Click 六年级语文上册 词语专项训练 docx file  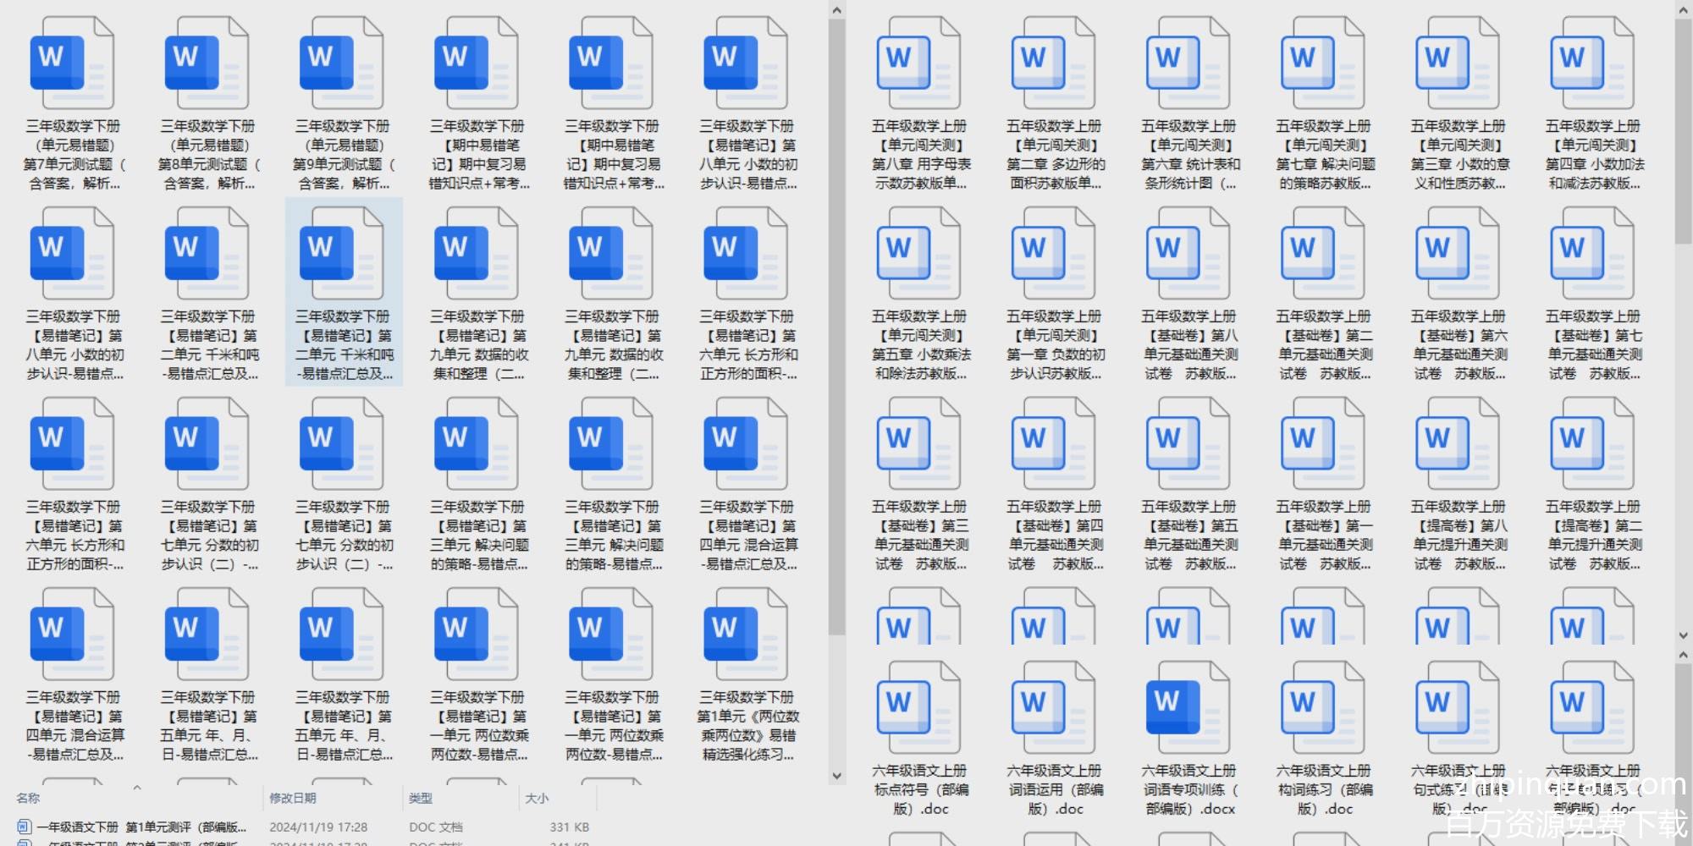pyautogui.click(x=1189, y=739)
